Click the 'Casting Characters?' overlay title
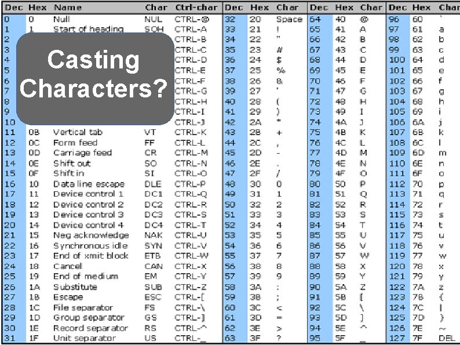 tap(94, 74)
